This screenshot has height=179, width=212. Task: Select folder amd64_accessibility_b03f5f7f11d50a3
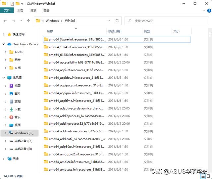coord(117,62)
